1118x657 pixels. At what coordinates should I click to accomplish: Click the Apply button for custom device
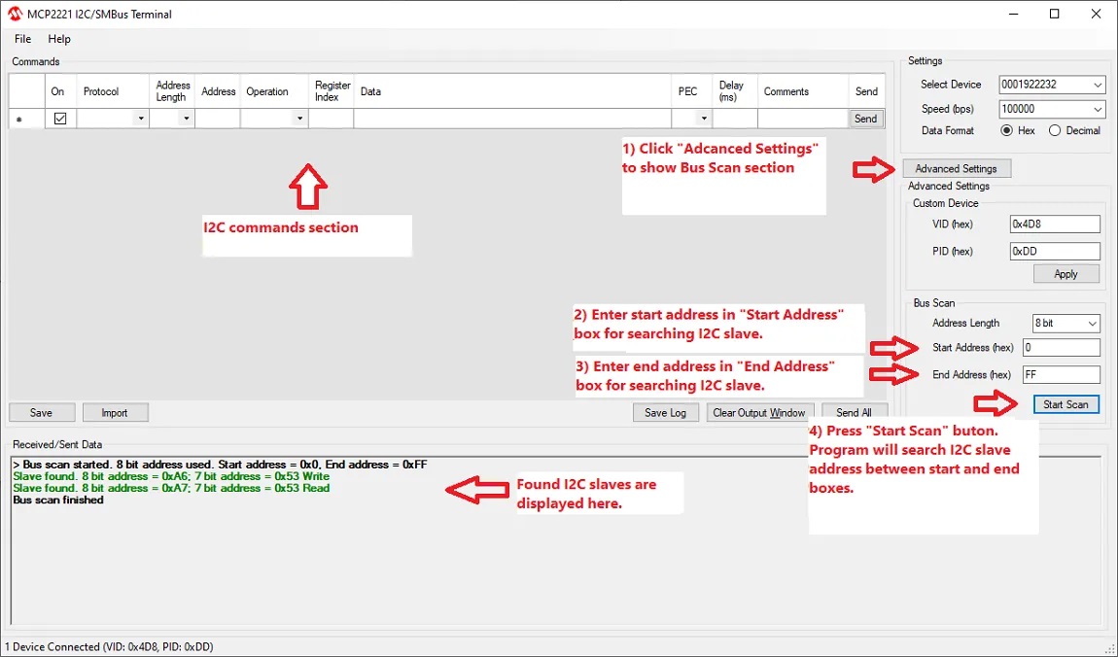pyautogui.click(x=1066, y=274)
